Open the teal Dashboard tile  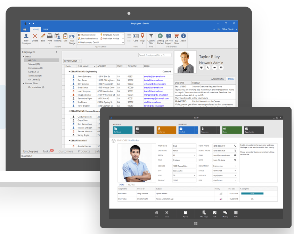coord(123,130)
